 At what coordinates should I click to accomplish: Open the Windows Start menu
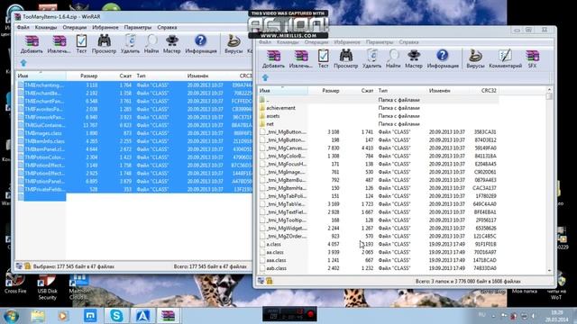(x=12, y=316)
